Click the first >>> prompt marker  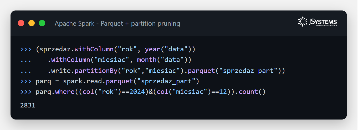tap(26, 49)
